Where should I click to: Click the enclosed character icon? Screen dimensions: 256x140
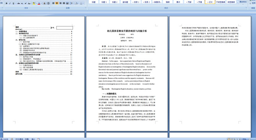coord(48,3)
